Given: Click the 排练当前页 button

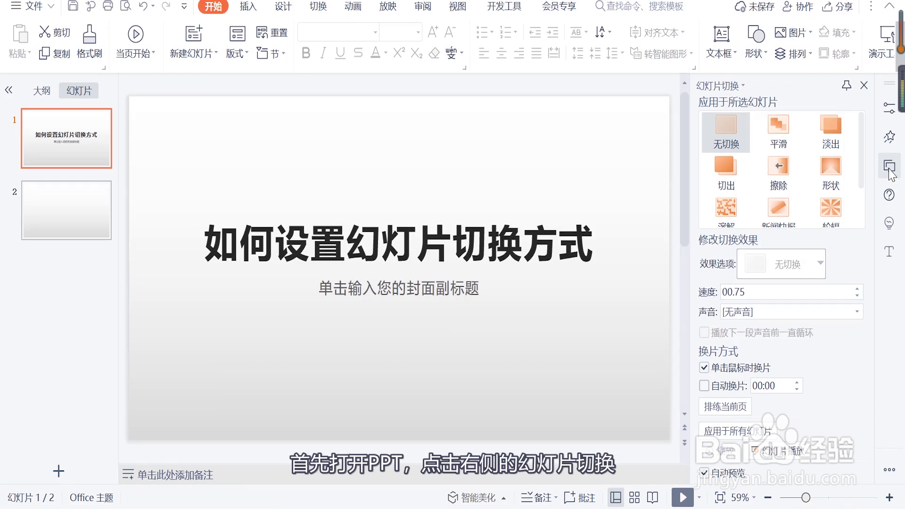Looking at the screenshot, I should pos(725,406).
